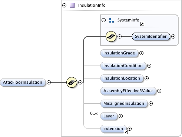This screenshot has height=137, width=182.
Task: Select the SystemIdentifier element
Action: coord(151,36)
